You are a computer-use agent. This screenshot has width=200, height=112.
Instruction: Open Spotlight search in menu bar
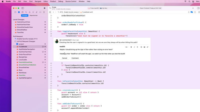click(189, 1)
